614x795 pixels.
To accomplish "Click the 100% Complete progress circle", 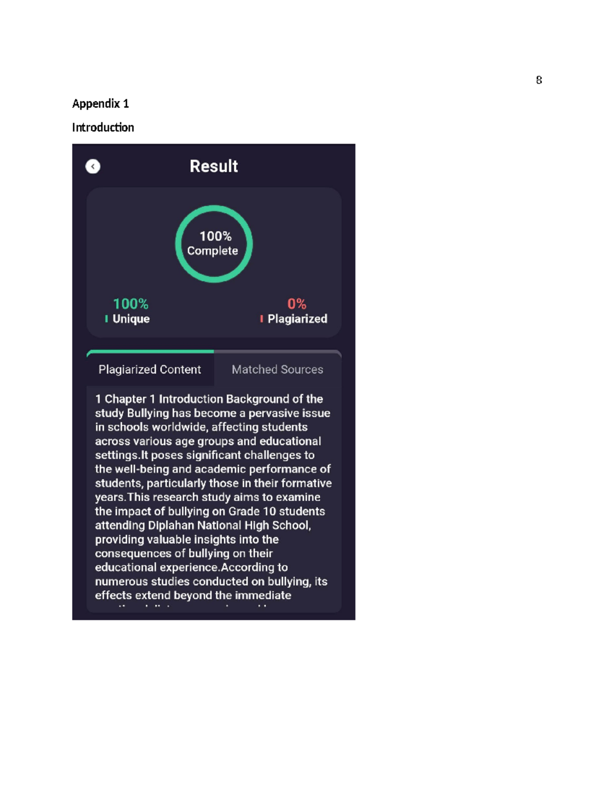I will point(214,244).
